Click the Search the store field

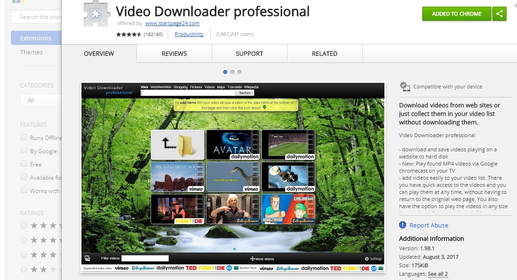(36, 17)
